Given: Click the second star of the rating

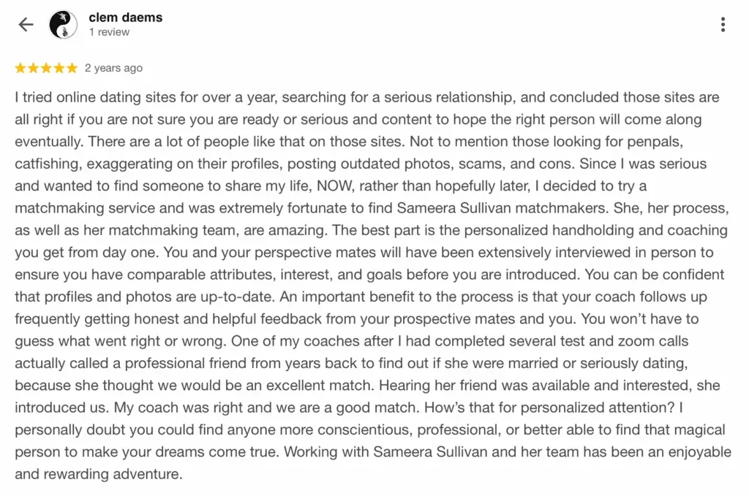Looking at the screenshot, I should (33, 67).
